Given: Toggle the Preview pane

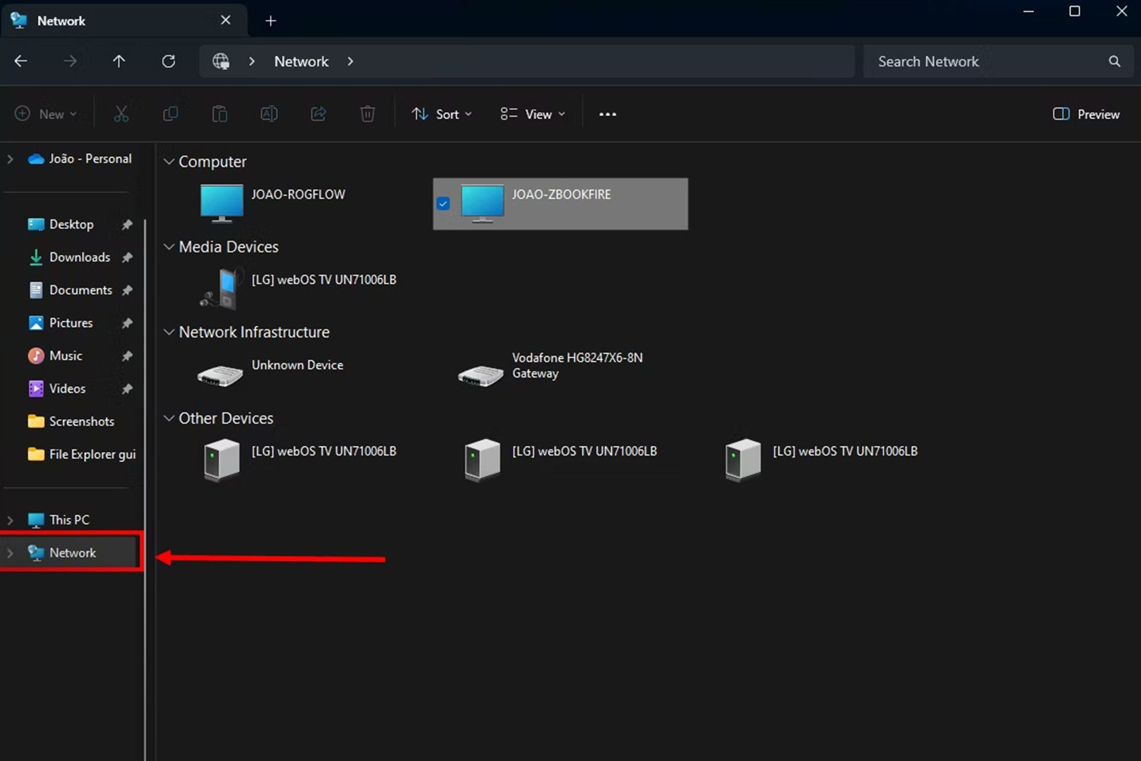Looking at the screenshot, I should point(1086,114).
